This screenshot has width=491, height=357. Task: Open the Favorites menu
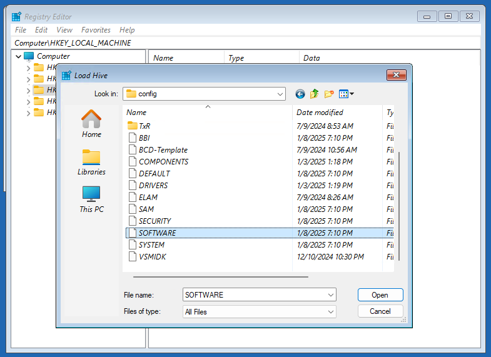[96, 29]
